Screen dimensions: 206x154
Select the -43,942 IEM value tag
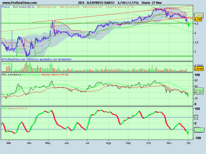(x=199, y=130)
